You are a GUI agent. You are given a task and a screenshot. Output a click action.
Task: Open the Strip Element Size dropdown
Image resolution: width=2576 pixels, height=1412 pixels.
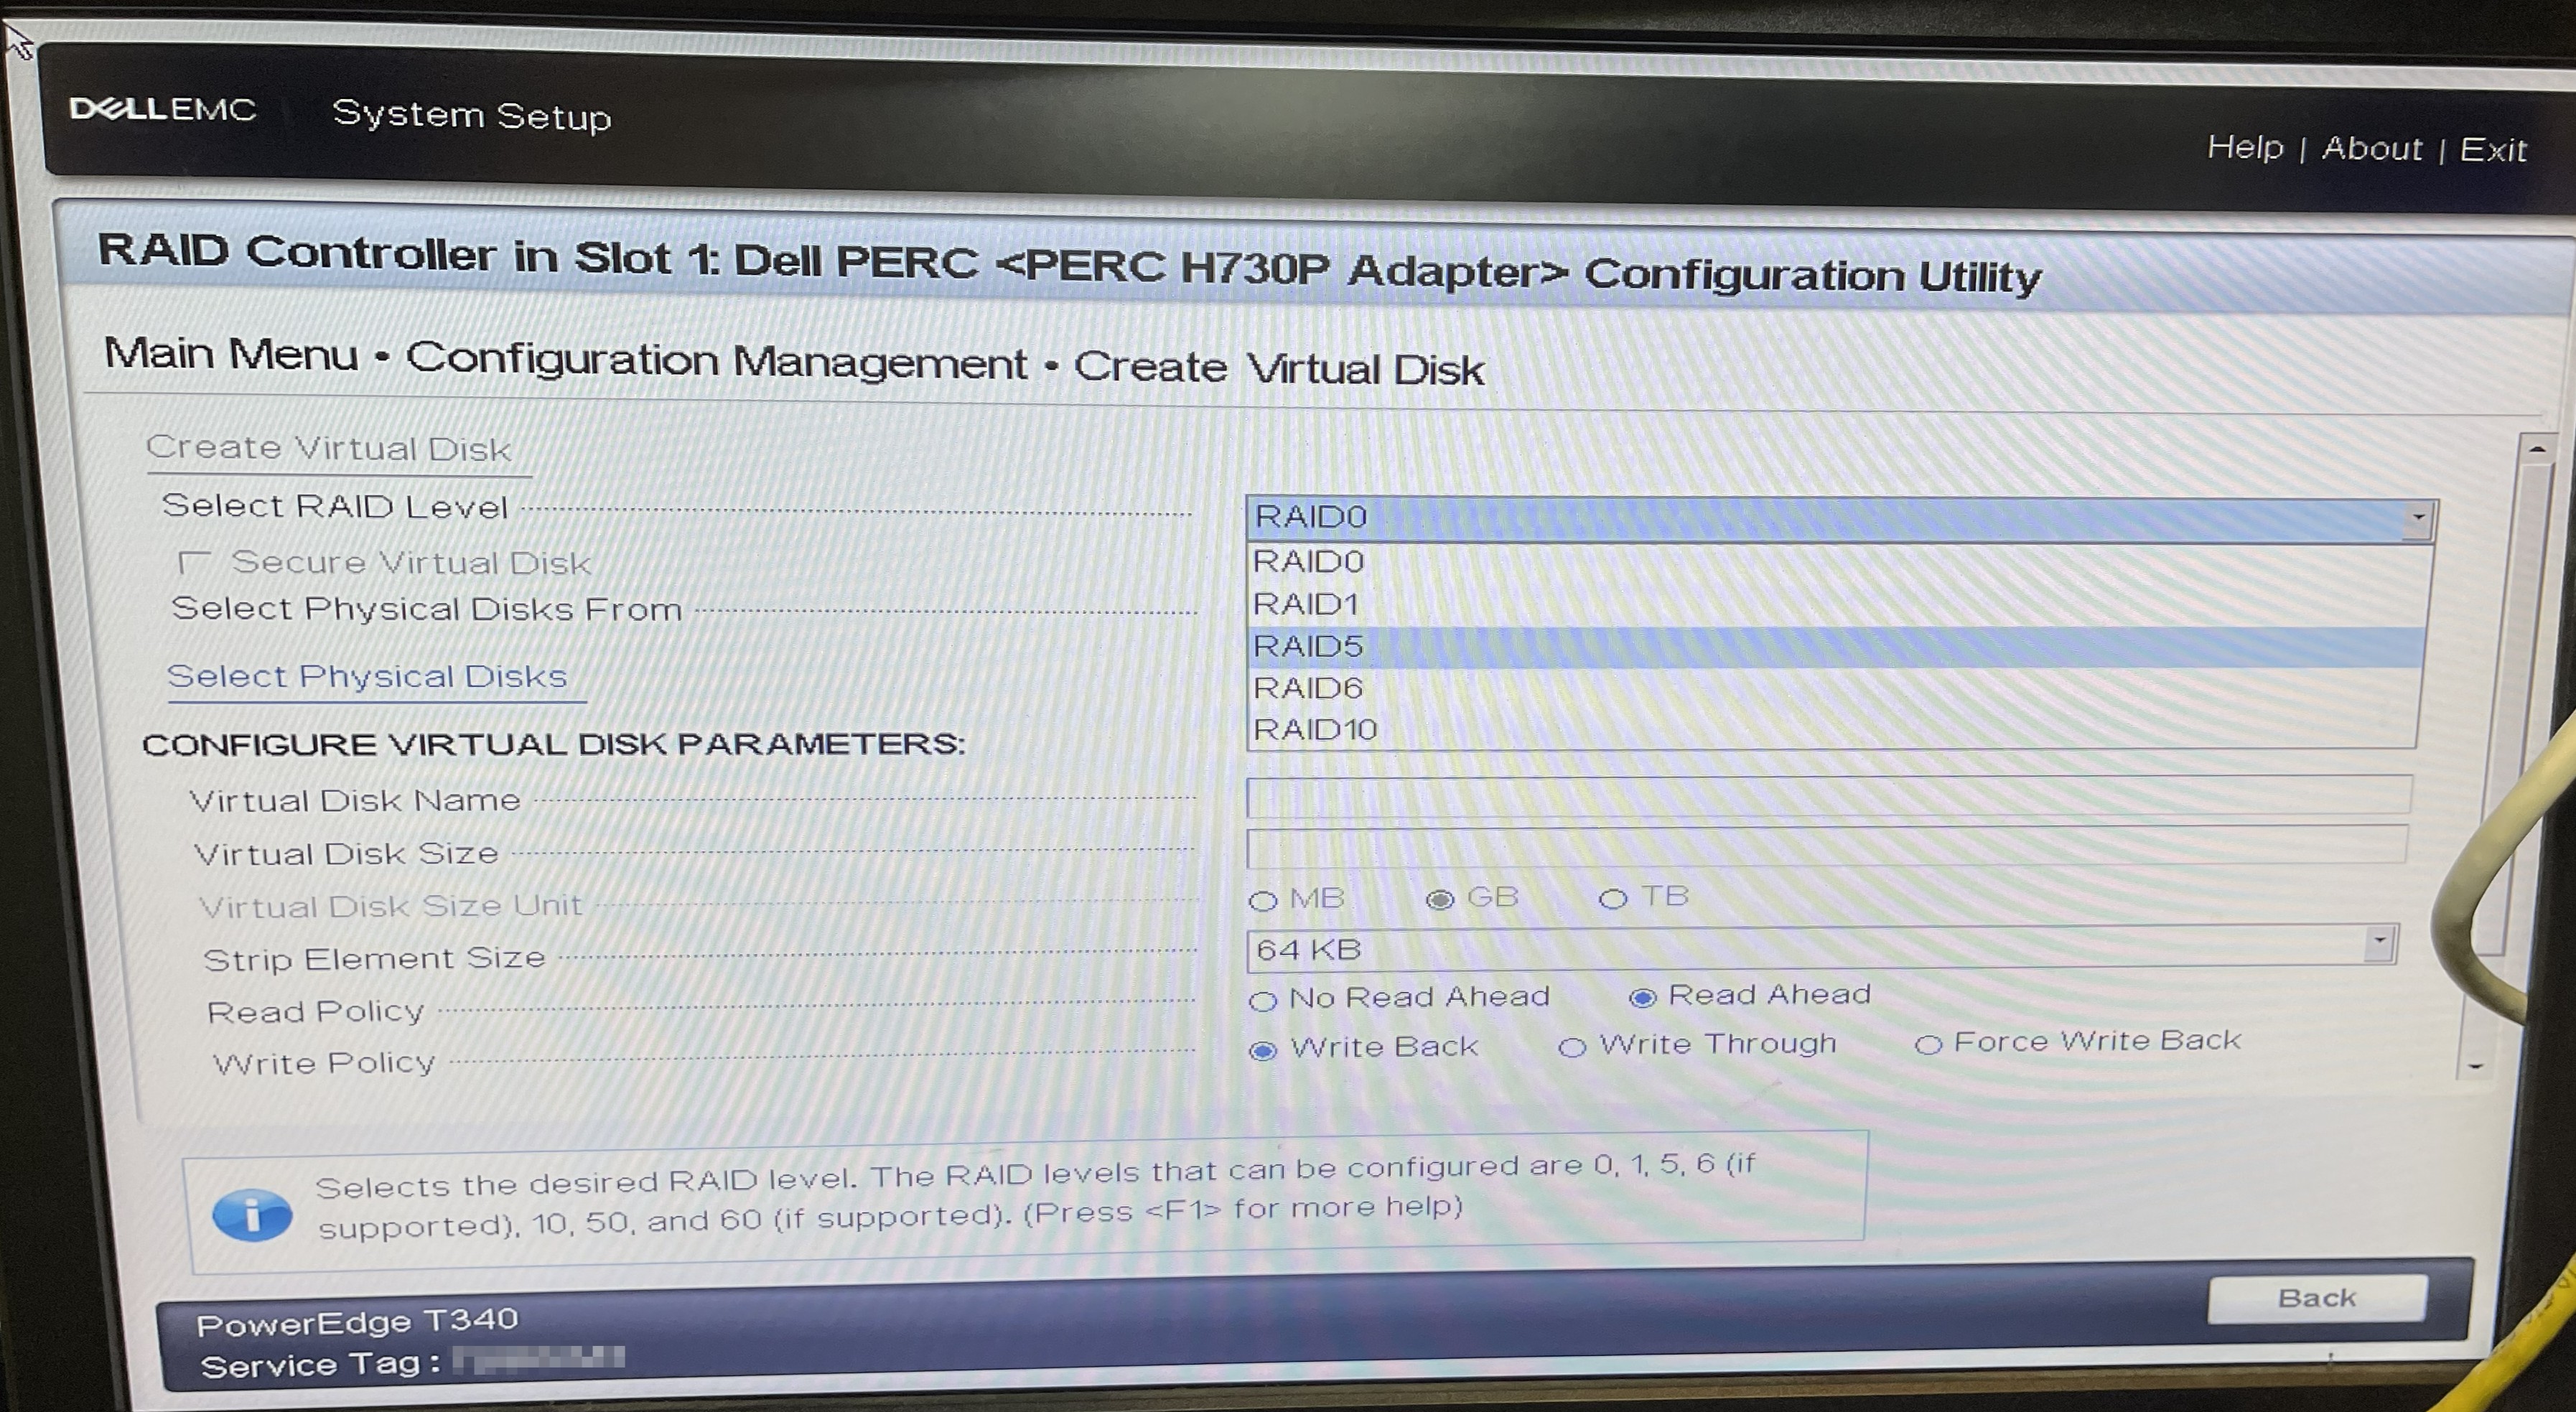coord(2380,942)
